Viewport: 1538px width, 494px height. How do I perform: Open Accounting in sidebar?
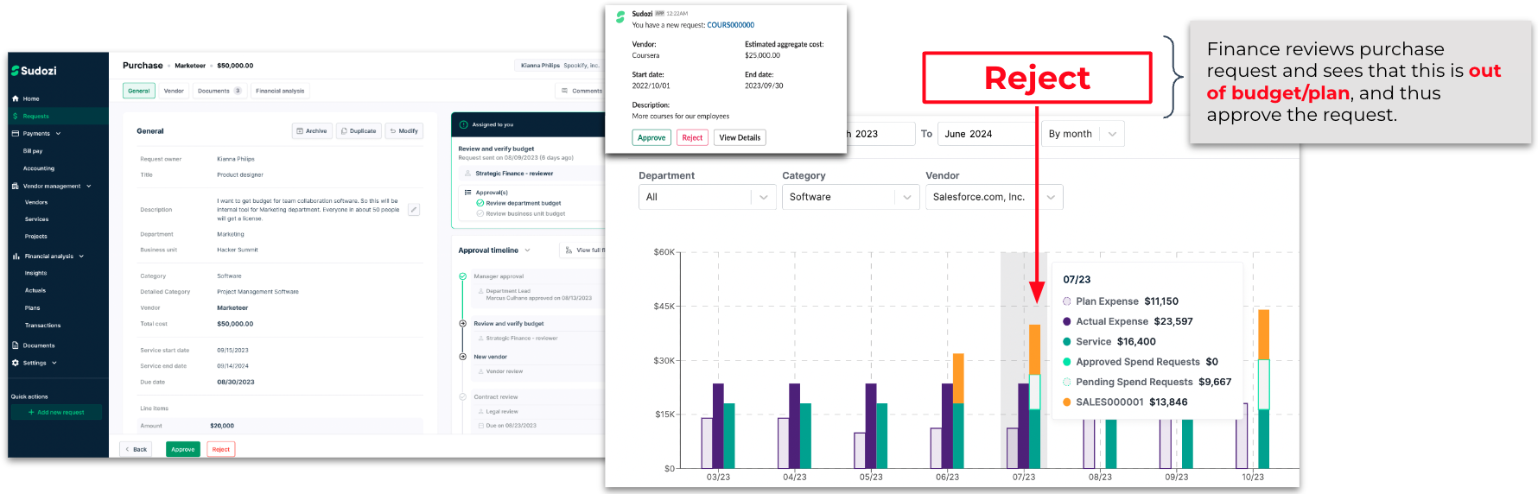39,168
